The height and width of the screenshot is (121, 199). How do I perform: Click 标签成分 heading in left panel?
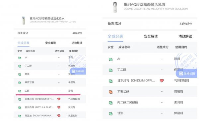pyautogui.click(x=23, y=33)
